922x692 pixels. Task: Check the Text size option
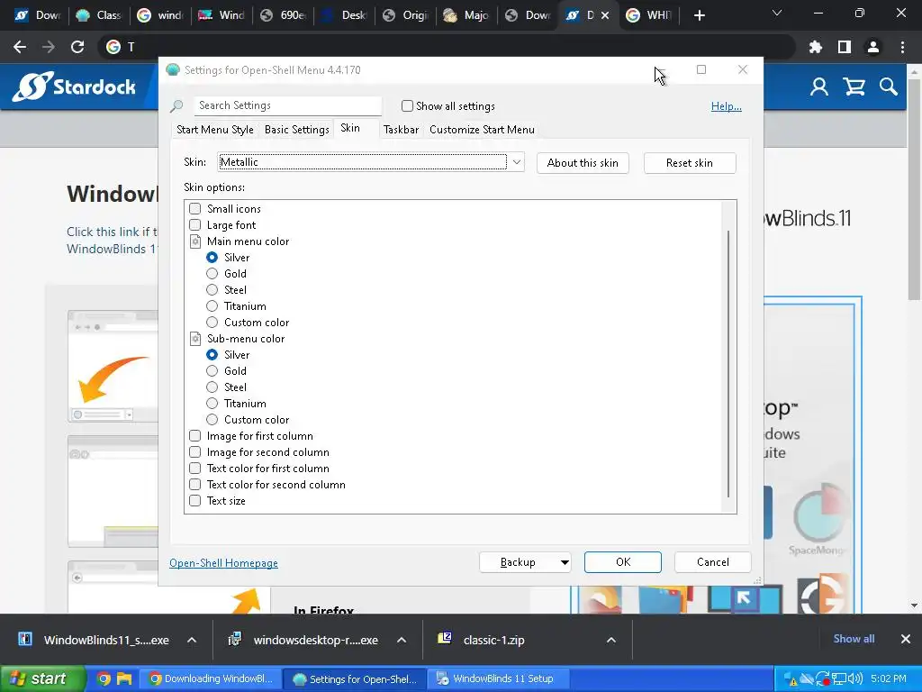(x=194, y=501)
